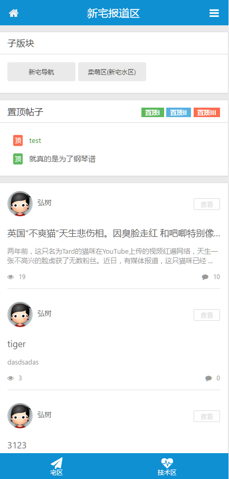The width and height of the screenshot is (229, 479).
Task: Select green 置顶I tag
Action: tap(153, 112)
